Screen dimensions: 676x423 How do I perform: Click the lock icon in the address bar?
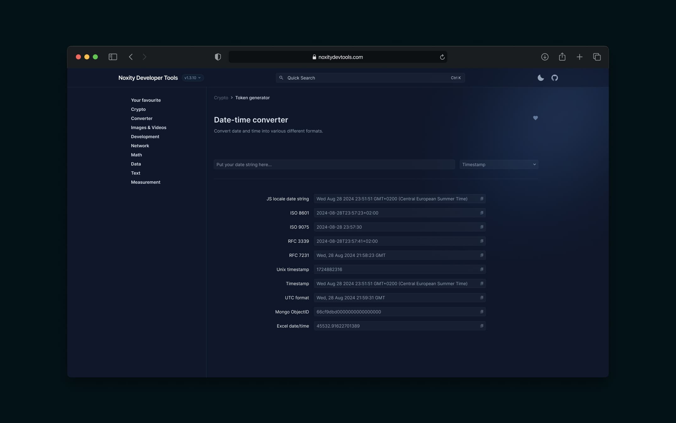point(314,57)
